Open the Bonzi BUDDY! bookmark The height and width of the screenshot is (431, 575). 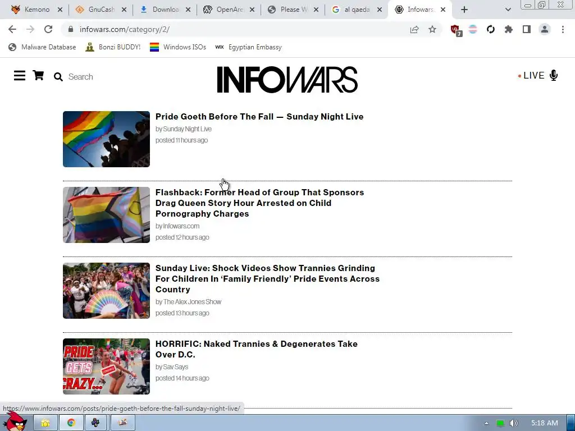tap(113, 47)
